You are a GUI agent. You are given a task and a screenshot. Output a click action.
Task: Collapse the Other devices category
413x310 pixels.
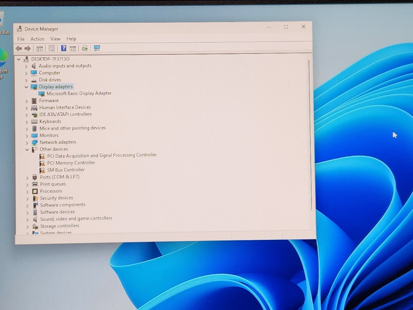[27, 150]
